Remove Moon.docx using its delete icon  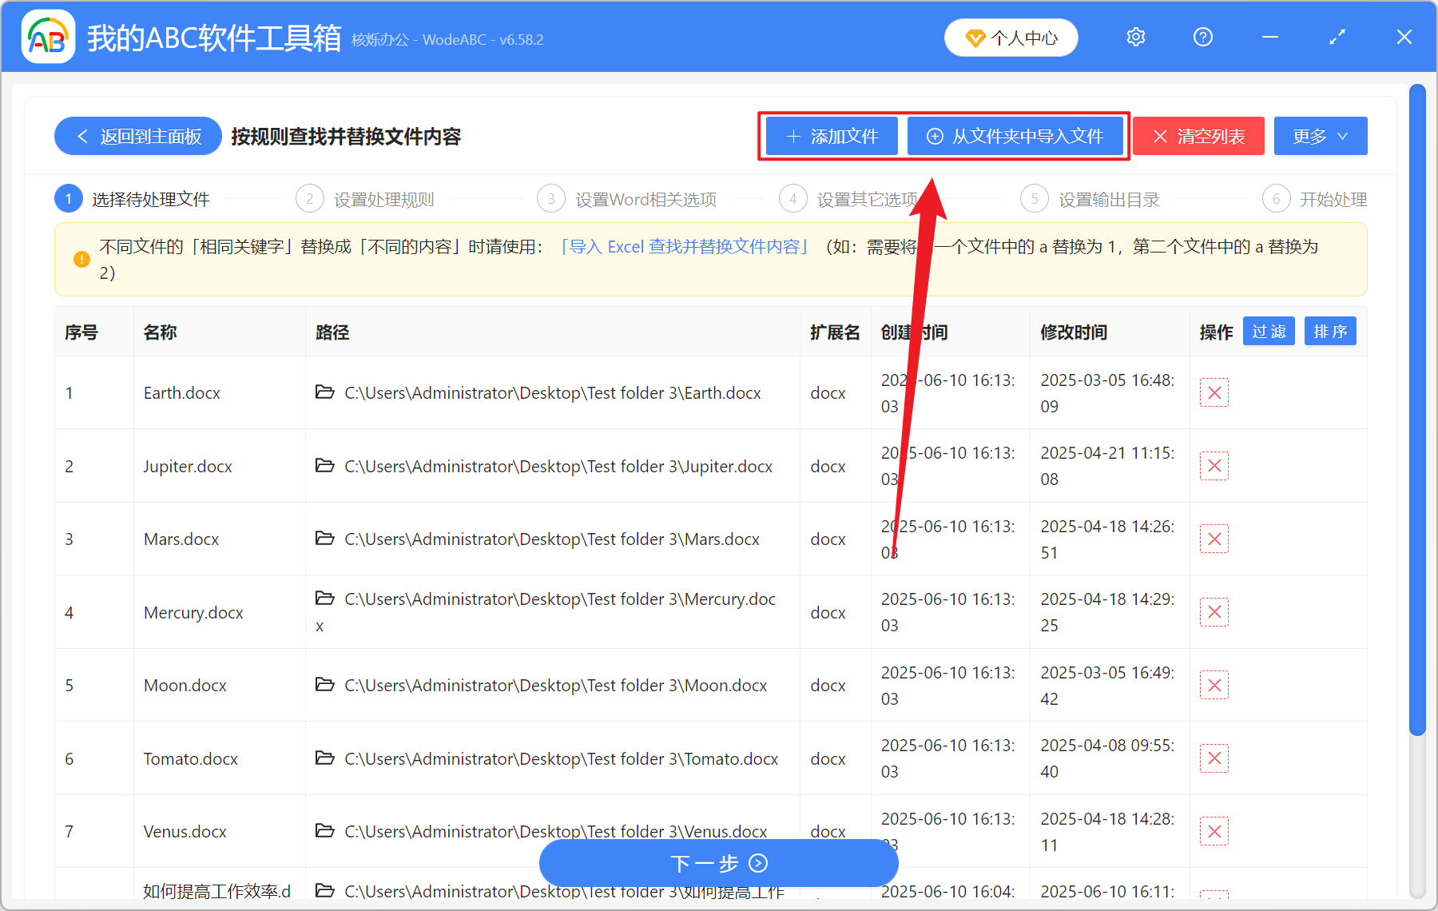click(x=1214, y=685)
